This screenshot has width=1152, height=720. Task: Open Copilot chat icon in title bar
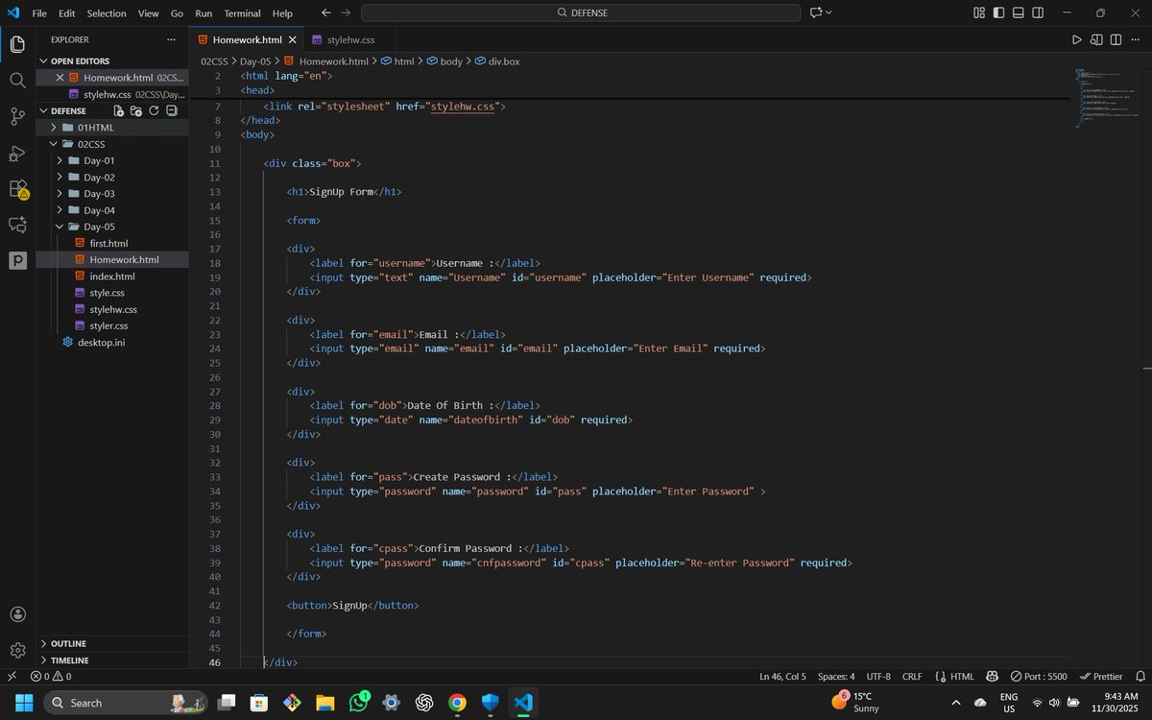coord(816,12)
